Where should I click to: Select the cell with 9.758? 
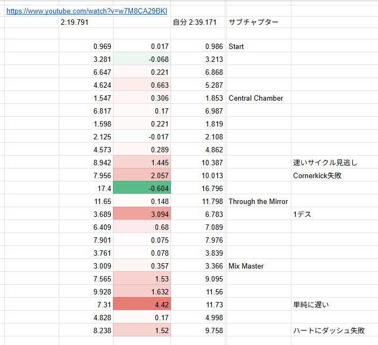pos(198,330)
